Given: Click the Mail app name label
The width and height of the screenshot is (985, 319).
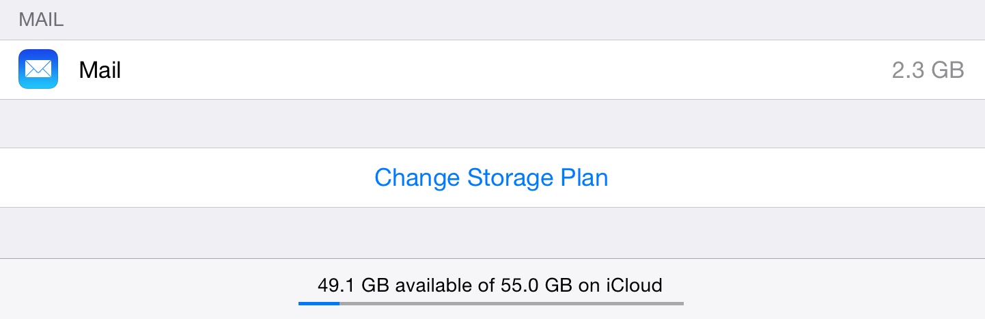Looking at the screenshot, I should pos(100,70).
